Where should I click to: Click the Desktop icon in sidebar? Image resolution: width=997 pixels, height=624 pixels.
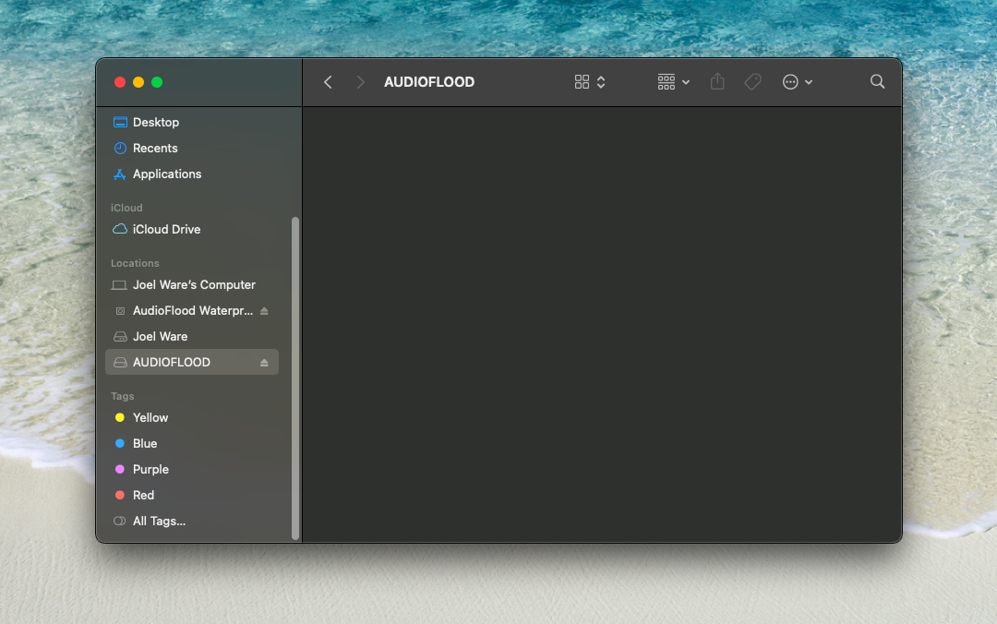point(119,122)
